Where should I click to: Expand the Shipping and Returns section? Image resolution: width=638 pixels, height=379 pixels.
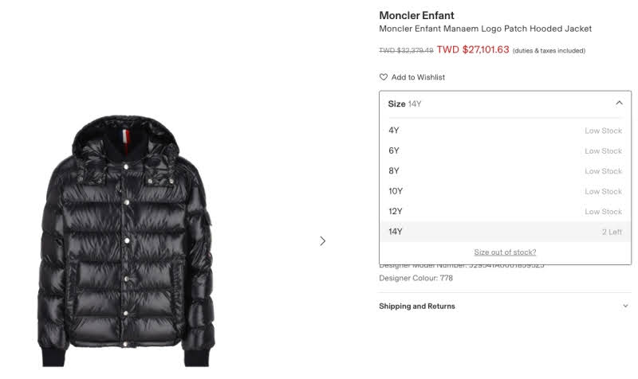coord(625,306)
